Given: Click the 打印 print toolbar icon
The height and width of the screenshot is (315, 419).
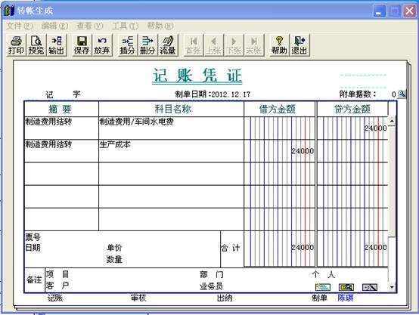Looking at the screenshot, I should pos(16,45).
